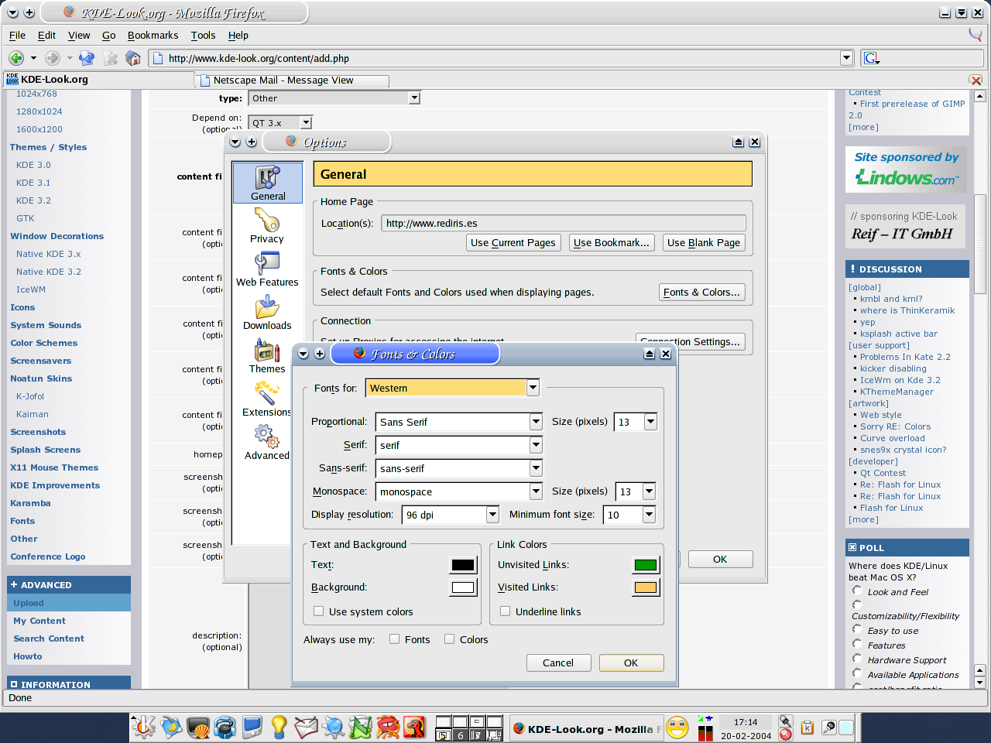Click the clock showing 17:14
Image resolution: width=991 pixels, height=743 pixels.
(746, 722)
